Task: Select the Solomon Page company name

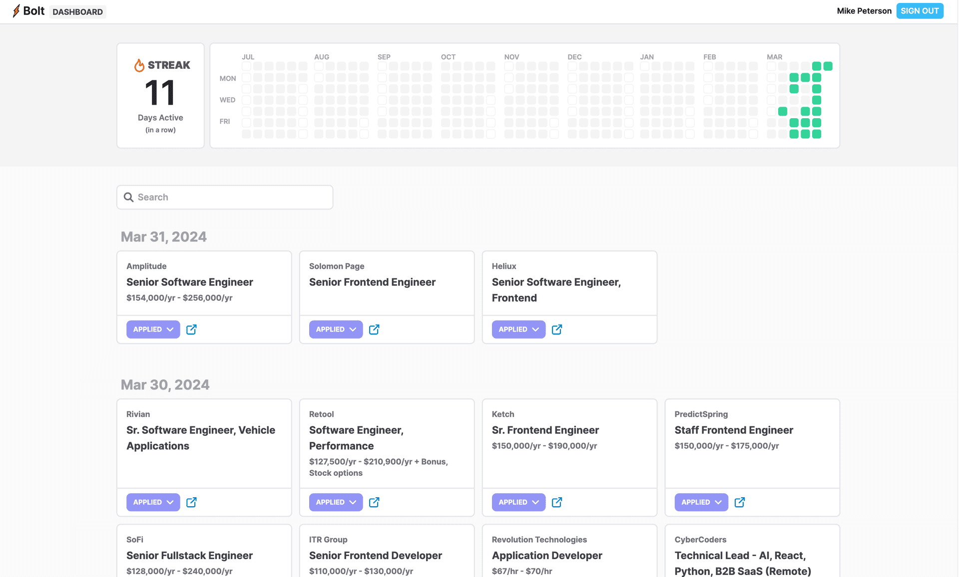Action: pyautogui.click(x=337, y=266)
